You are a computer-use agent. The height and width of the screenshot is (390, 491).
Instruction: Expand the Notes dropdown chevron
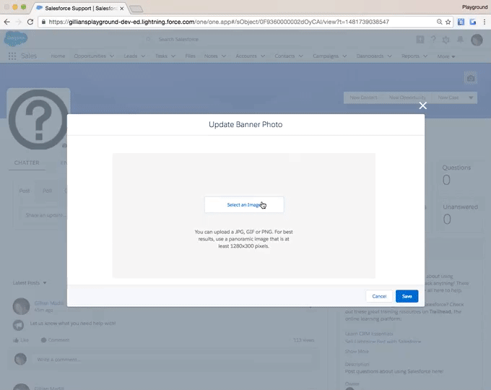224,56
